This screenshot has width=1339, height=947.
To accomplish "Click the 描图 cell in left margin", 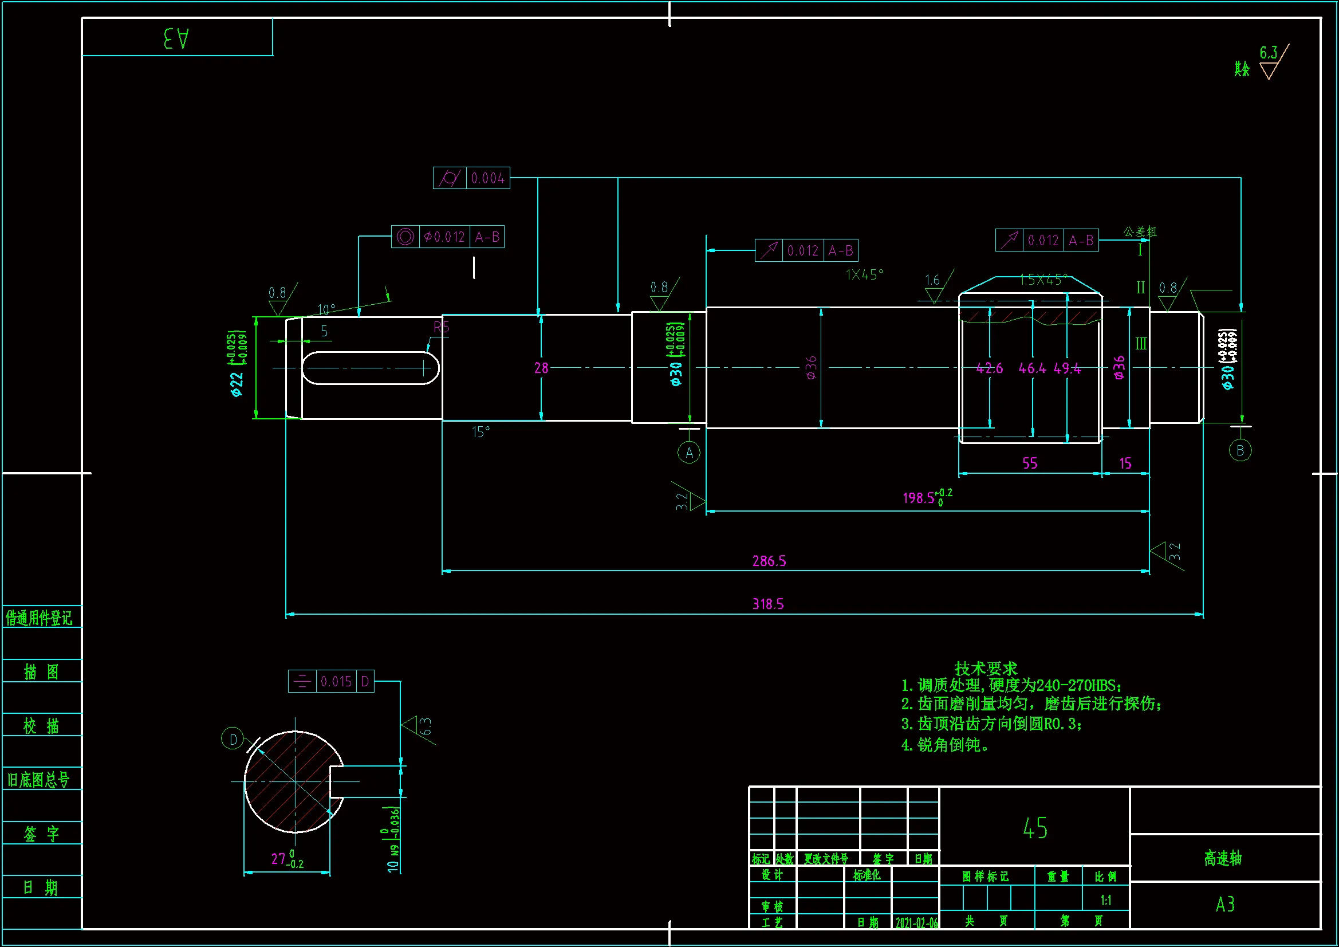I will (41, 671).
